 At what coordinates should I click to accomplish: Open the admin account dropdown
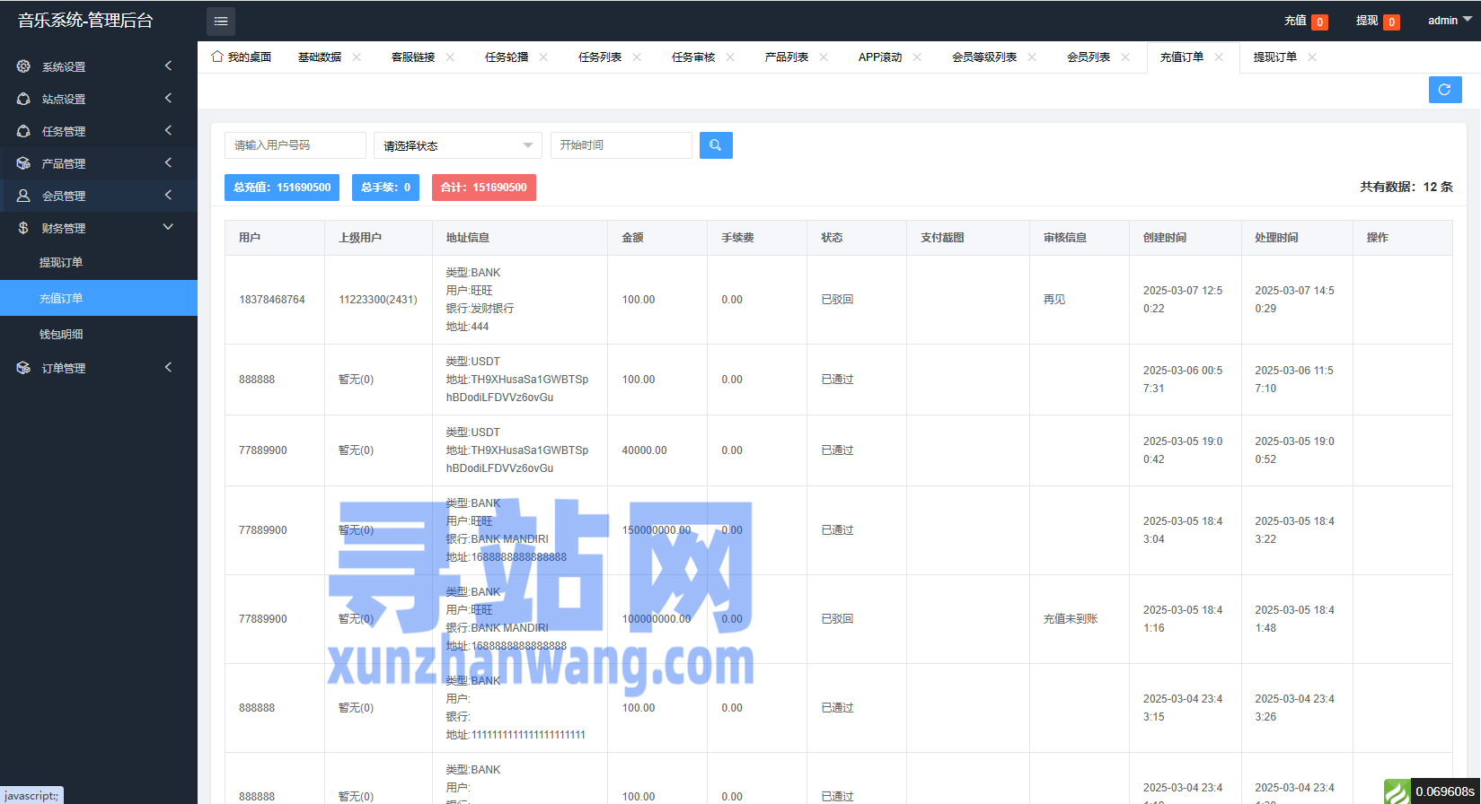(1450, 20)
